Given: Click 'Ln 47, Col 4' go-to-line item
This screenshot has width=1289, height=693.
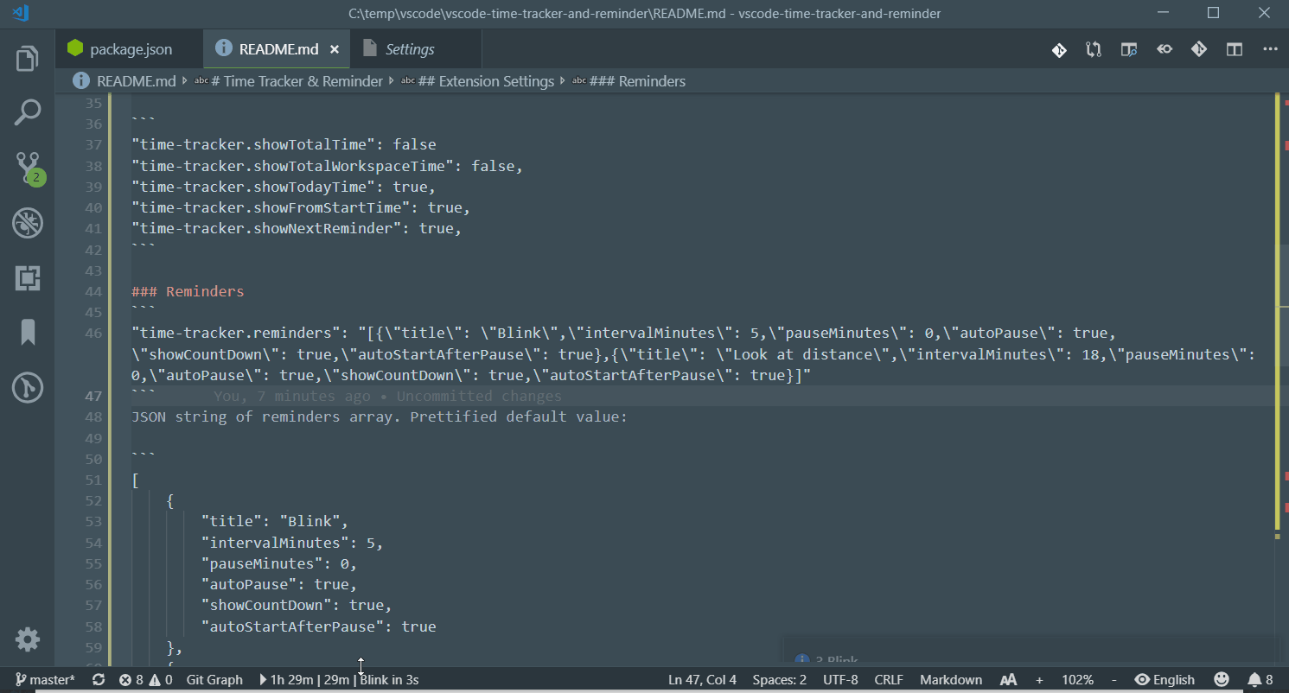Looking at the screenshot, I should (x=703, y=679).
